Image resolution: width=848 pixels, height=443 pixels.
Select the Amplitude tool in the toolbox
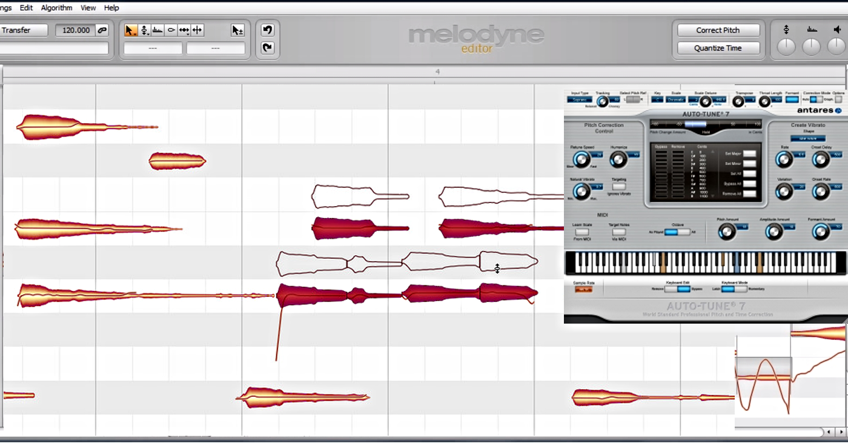tap(171, 30)
